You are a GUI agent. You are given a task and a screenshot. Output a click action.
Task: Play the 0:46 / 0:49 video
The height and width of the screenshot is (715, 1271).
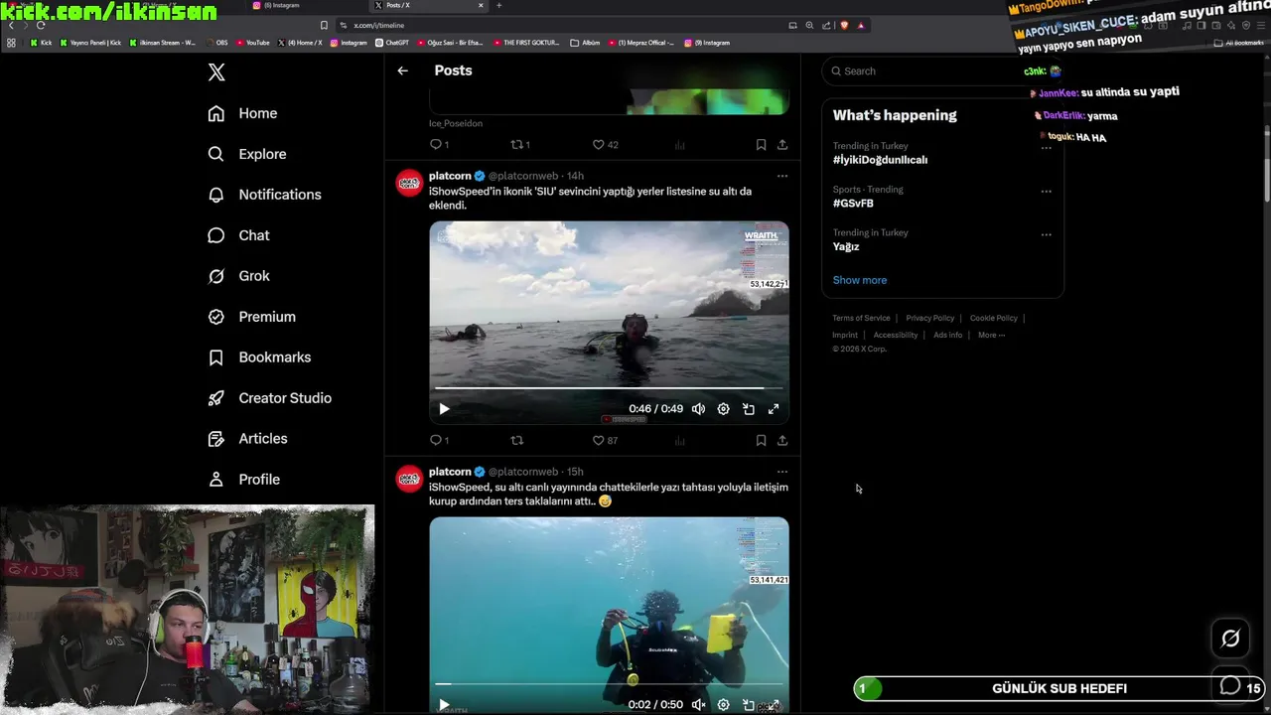444,409
